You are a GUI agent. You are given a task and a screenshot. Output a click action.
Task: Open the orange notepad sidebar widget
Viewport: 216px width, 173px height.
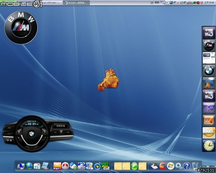click(x=209, y=120)
